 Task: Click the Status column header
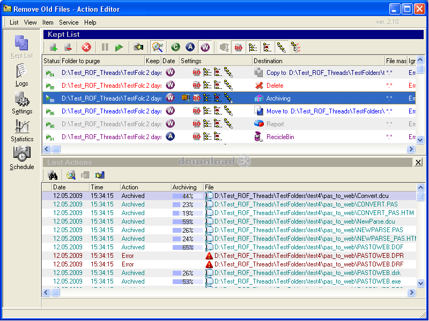(x=51, y=61)
